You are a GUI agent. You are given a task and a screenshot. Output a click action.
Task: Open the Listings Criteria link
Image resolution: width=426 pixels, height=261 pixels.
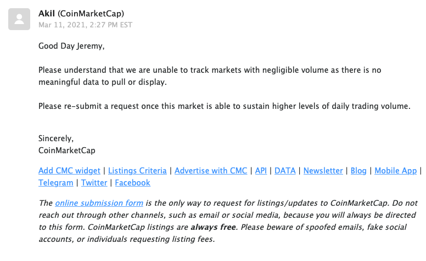137,171
